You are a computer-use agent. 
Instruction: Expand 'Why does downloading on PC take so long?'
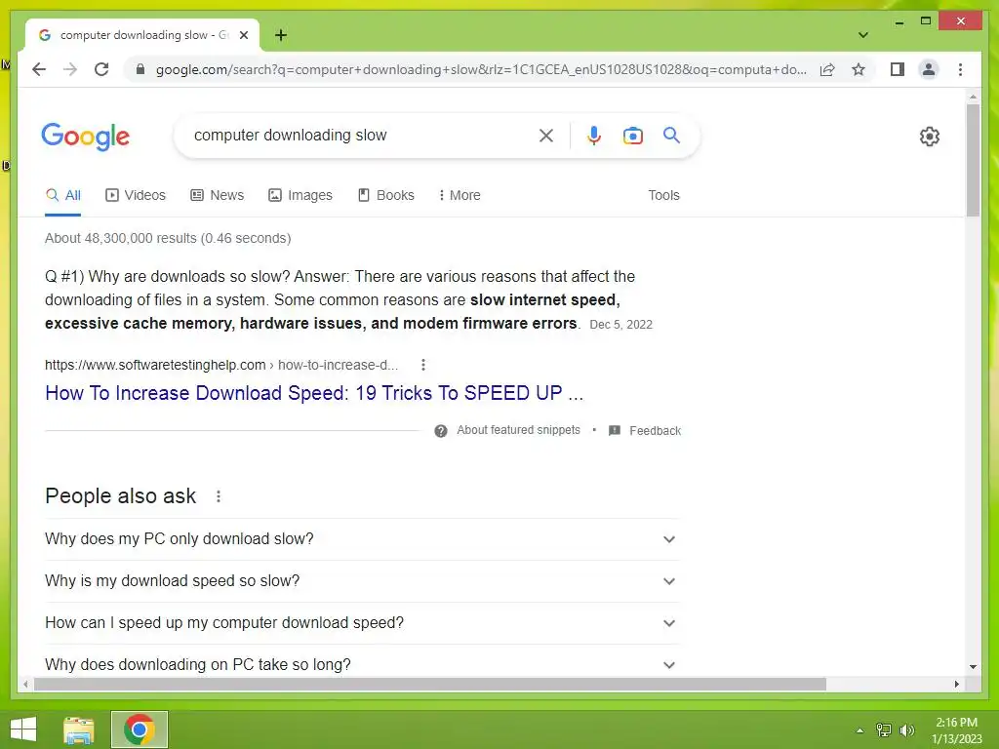click(x=362, y=664)
